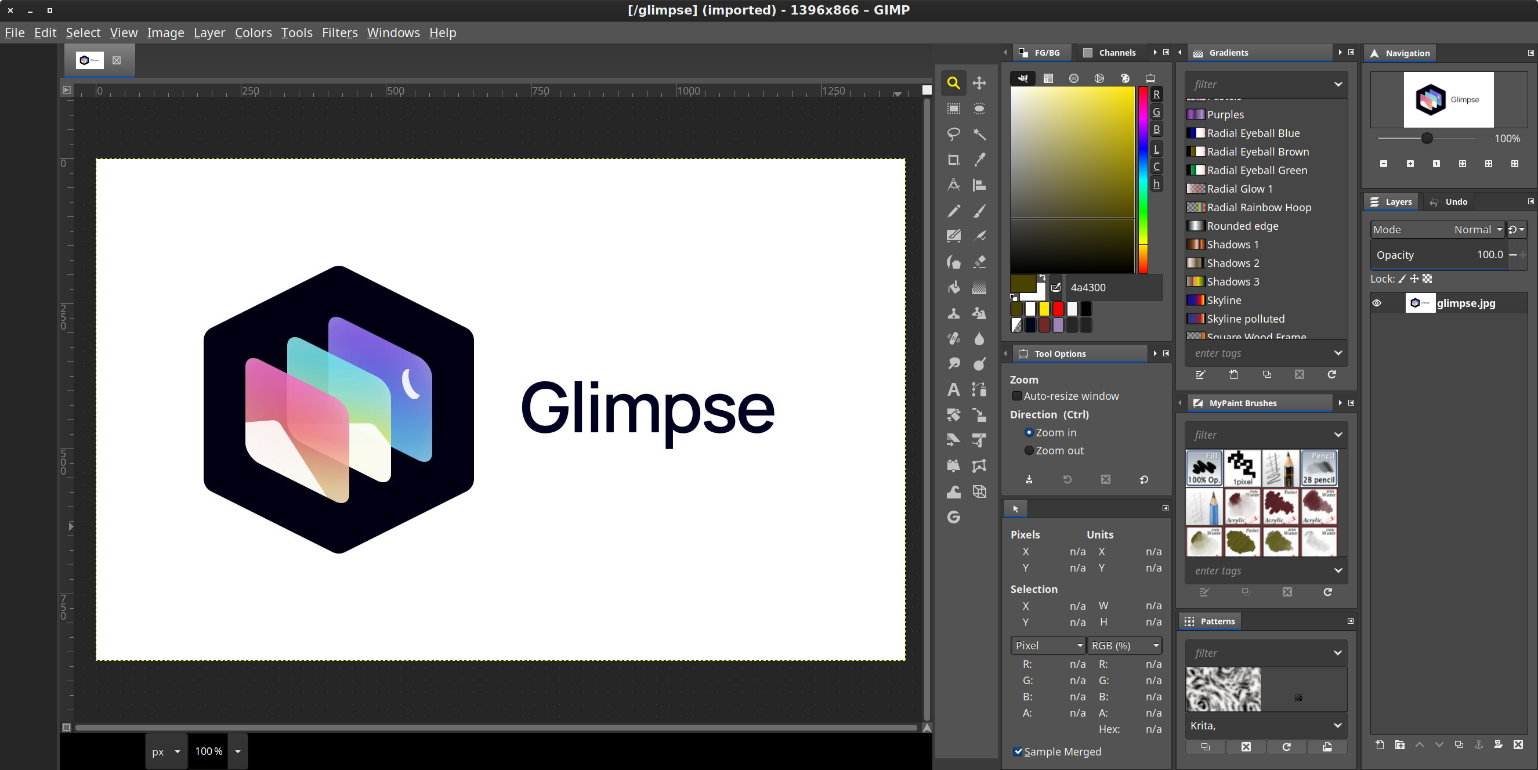Open the layer Mode dropdown
Viewport: 1538px width, 770px height.
[1437, 229]
